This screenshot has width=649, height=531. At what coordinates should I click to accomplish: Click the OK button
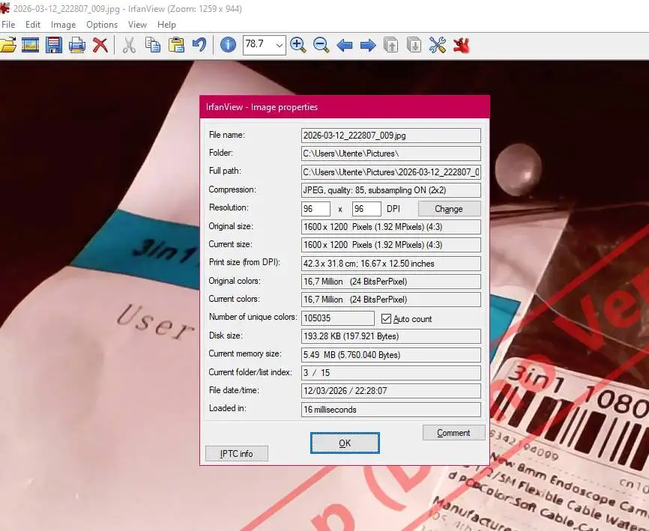[345, 443]
